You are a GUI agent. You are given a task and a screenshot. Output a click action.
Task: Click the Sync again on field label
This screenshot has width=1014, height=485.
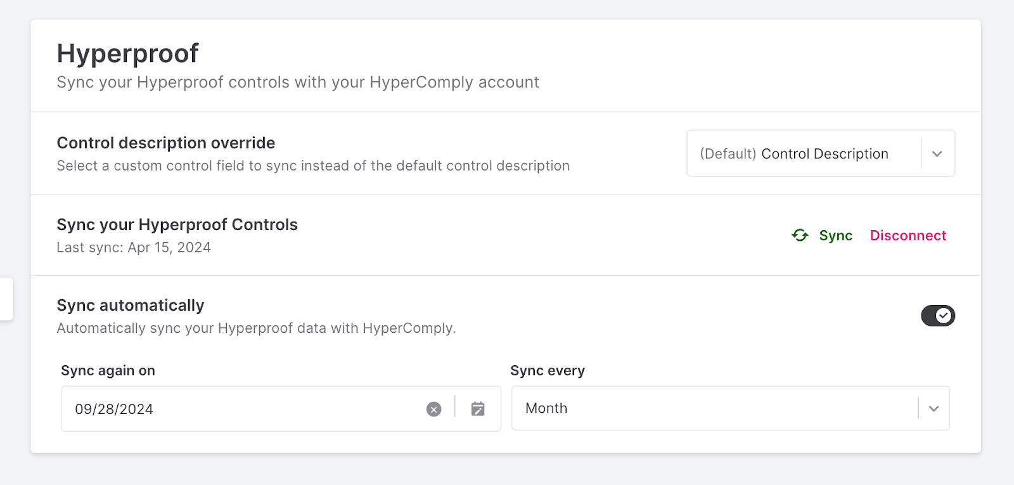click(x=108, y=370)
